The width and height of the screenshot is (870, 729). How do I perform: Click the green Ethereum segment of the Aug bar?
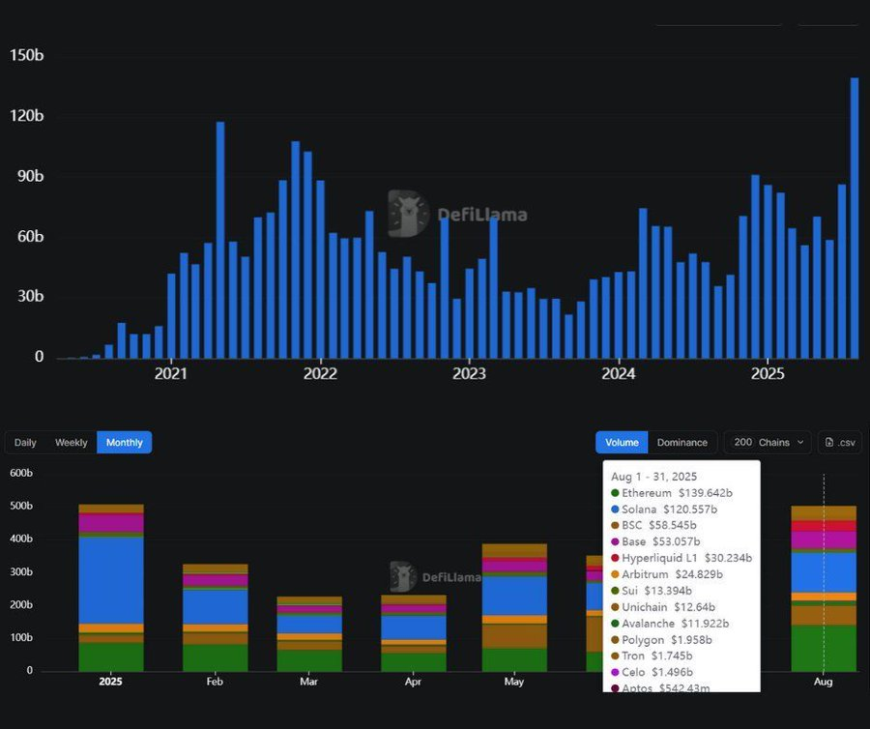pyautogui.click(x=824, y=648)
